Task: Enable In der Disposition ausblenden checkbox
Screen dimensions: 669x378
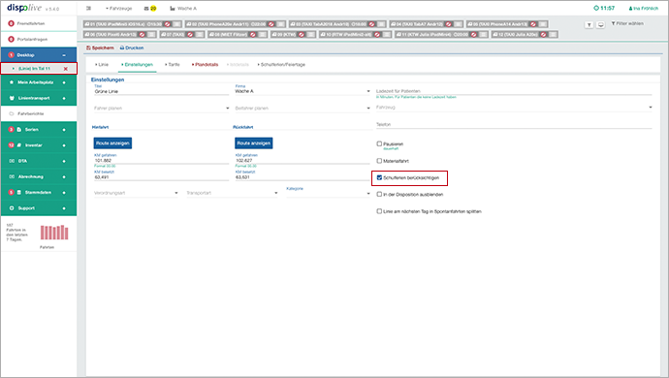Action: click(x=379, y=194)
